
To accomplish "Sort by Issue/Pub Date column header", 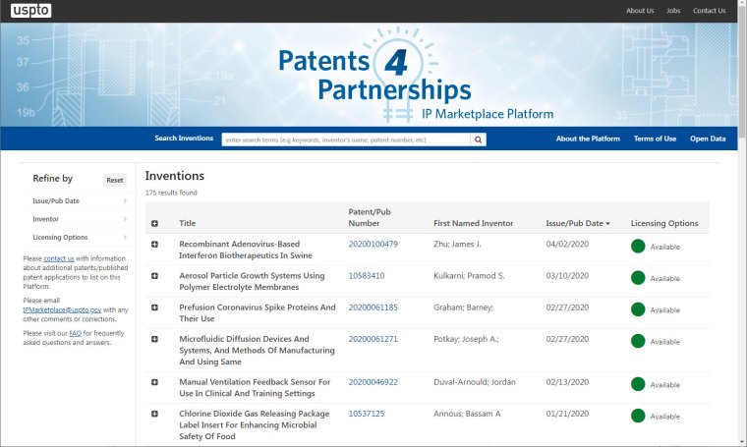I will coord(577,223).
